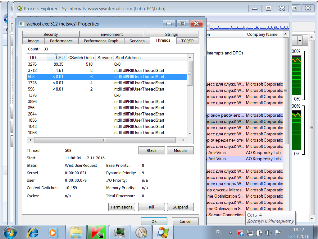The width and height of the screenshot is (318, 239).
Task: Click Kaspersky tray icon
Action: click(x=240, y=232)
